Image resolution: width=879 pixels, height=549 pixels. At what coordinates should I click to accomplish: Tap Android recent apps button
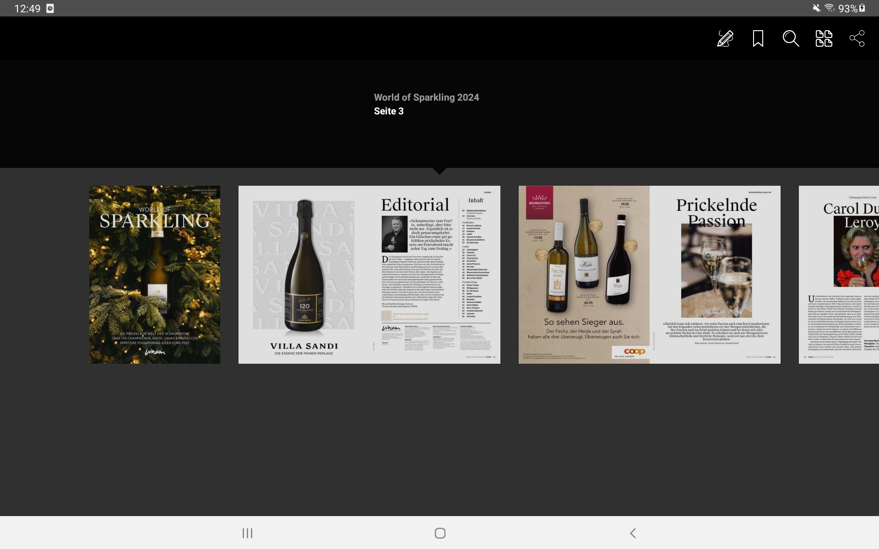coord(247,533)
